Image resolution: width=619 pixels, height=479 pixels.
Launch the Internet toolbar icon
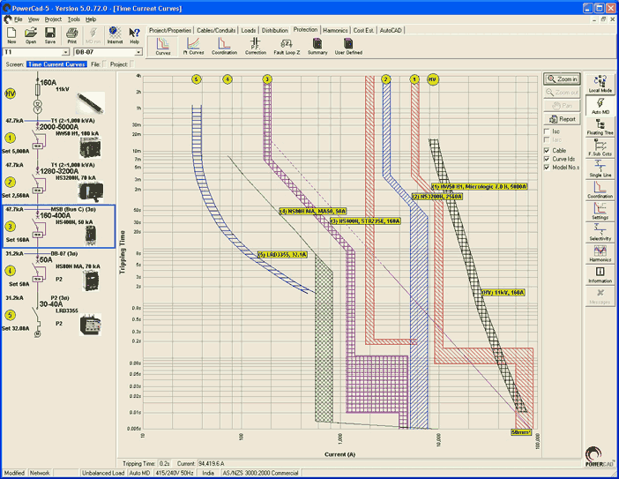[x=115, y=35]
